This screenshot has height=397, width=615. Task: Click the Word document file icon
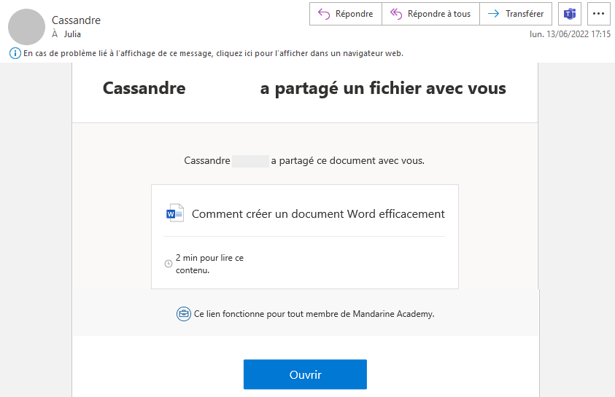click(175, 213)
